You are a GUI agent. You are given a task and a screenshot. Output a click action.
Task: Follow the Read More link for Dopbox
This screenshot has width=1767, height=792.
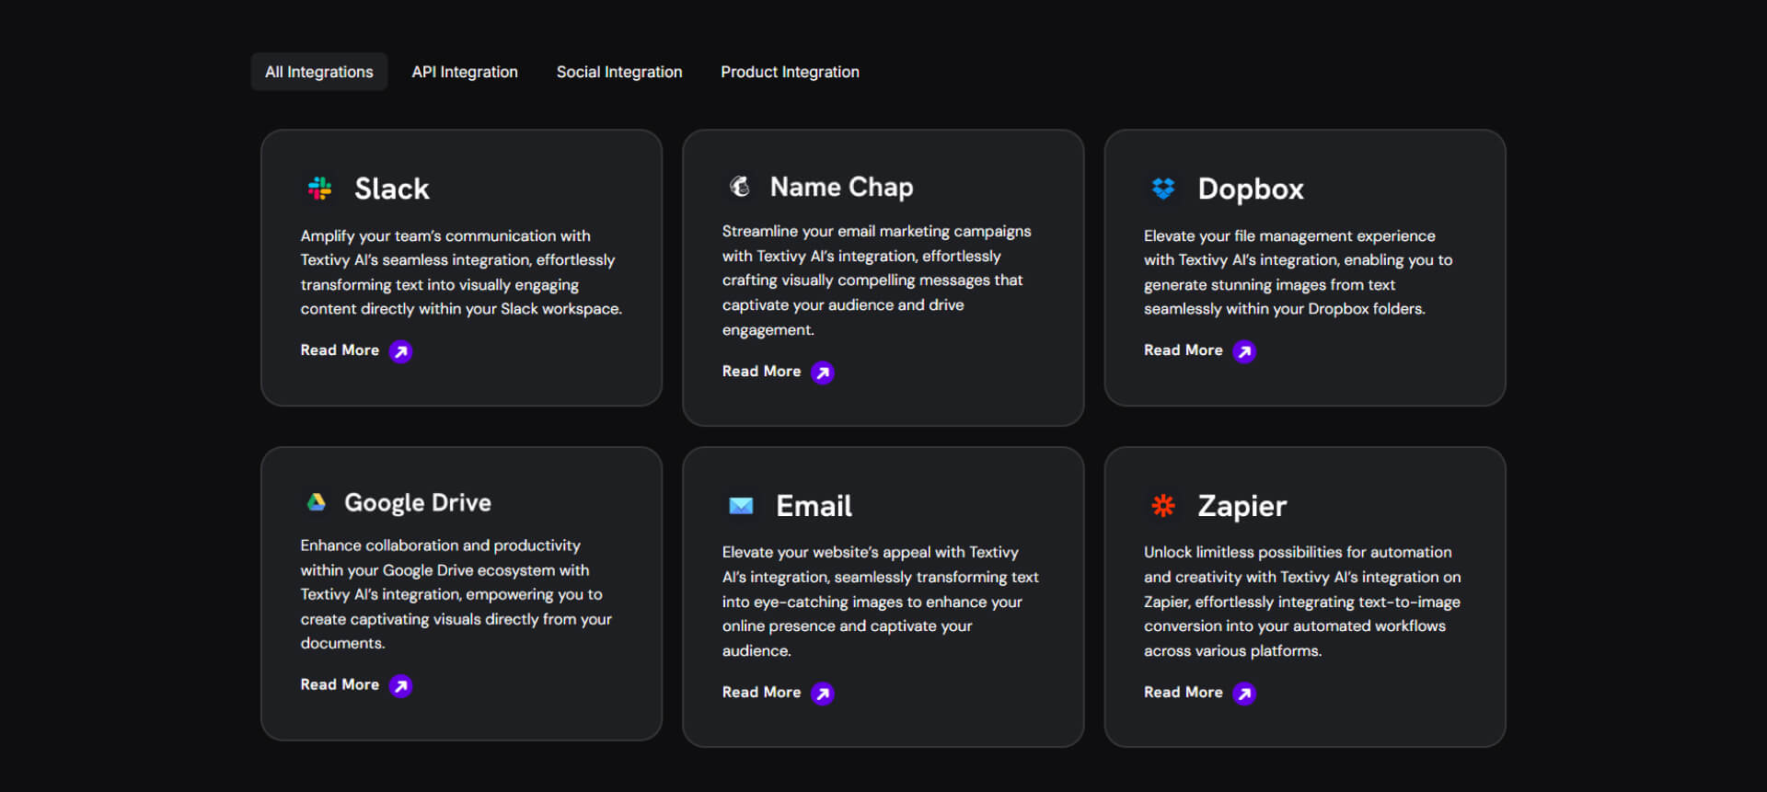[1183, 350]
